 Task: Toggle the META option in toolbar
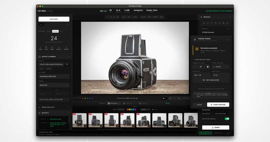(149, 17)
